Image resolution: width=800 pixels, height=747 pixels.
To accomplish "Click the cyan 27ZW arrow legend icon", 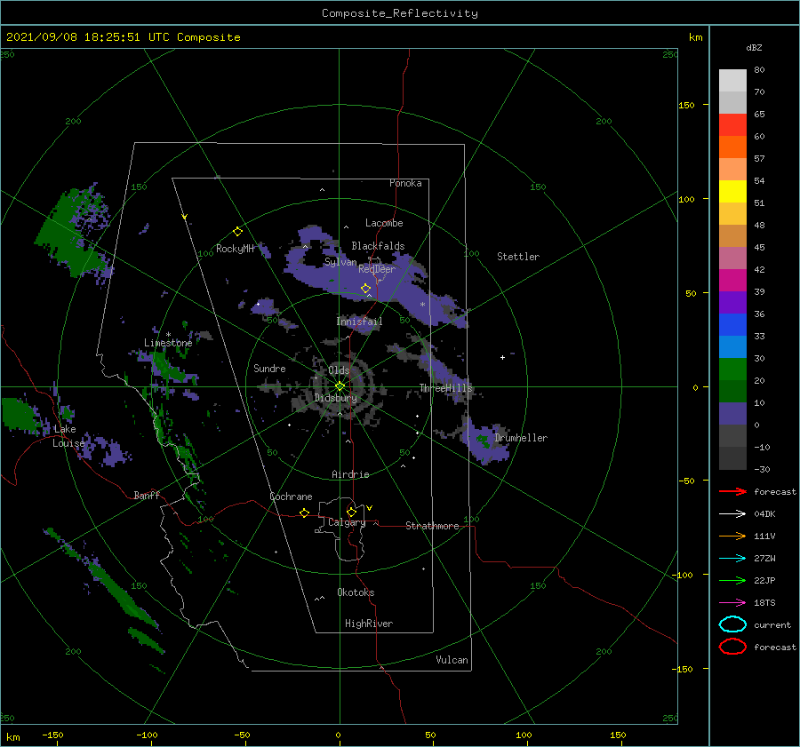I will click(x=732, y=559).
